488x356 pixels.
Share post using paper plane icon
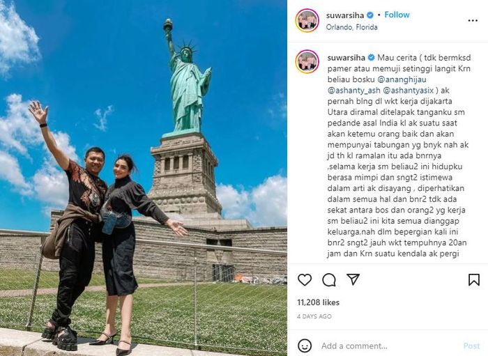click(353, 279)
